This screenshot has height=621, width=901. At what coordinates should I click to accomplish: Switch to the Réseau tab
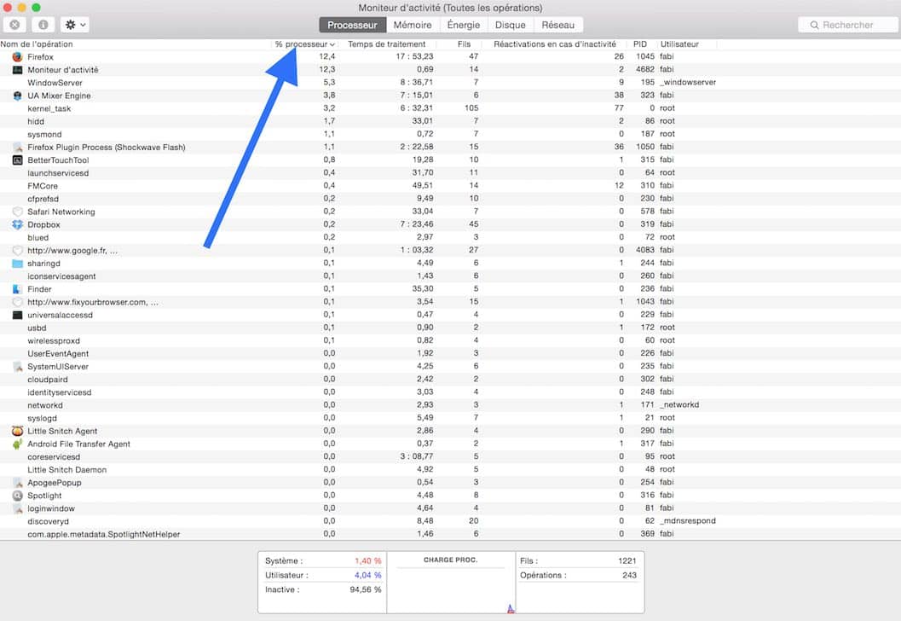[558, 25]
